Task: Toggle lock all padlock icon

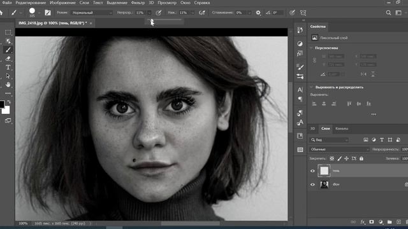Action: (361, 158)
